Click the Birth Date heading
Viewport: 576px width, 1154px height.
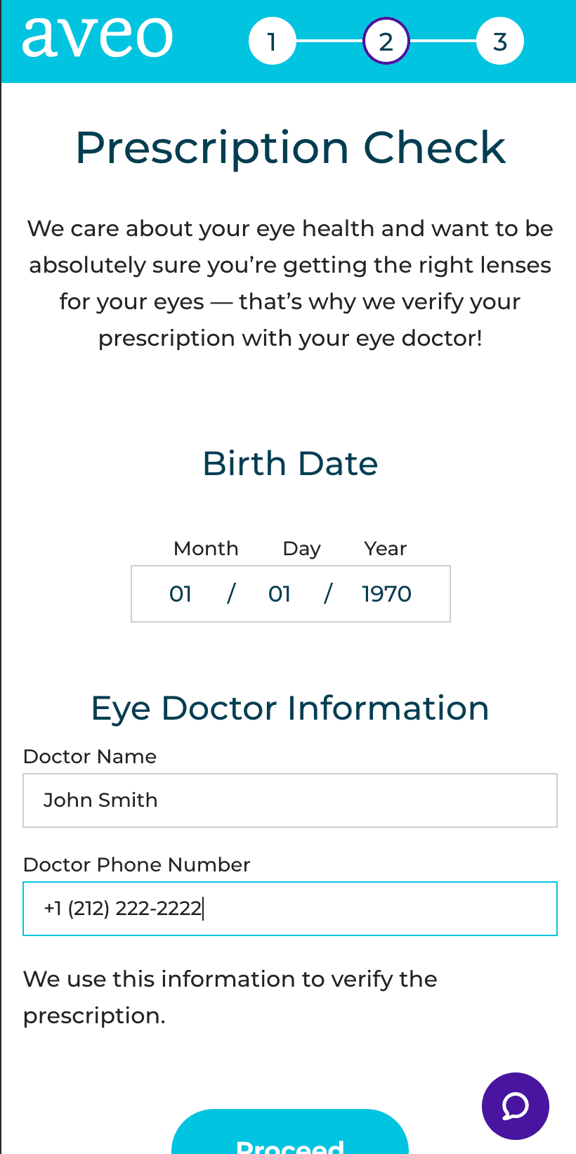tap(290, 464)
